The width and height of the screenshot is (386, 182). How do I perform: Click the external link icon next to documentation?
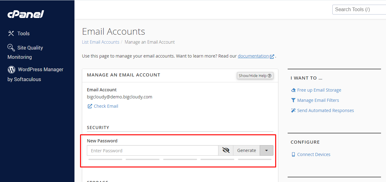pos(272,56)
